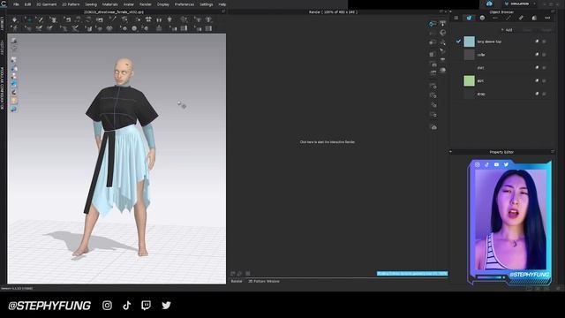Click the topmost icon in the 3D viewport sidebar

coord(14,41)
